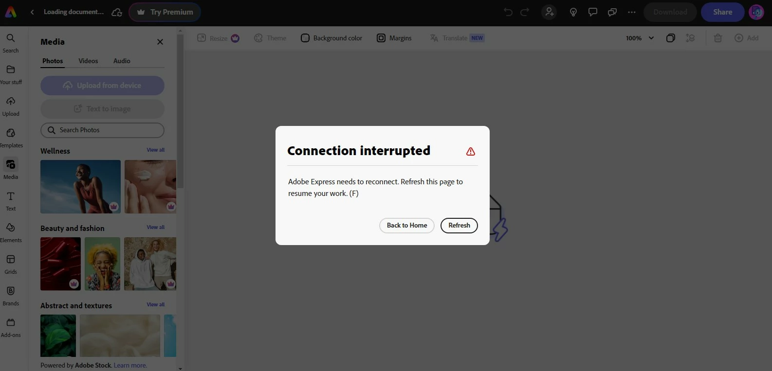Select the red lipstick fashion photo

click(60, 264)
